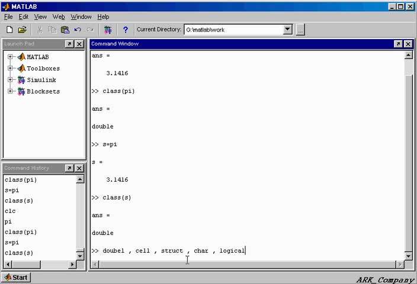Click the Command History horizontal scrollbar thumb
Image resolution: width=417 pixels, height=284 pixels.
(x=26, y=264)
